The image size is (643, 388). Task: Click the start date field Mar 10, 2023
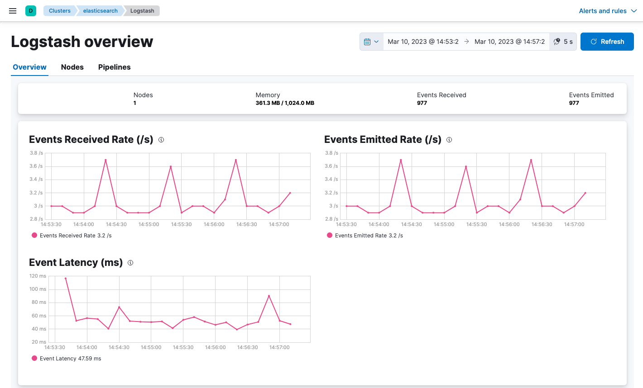[423, 41]
